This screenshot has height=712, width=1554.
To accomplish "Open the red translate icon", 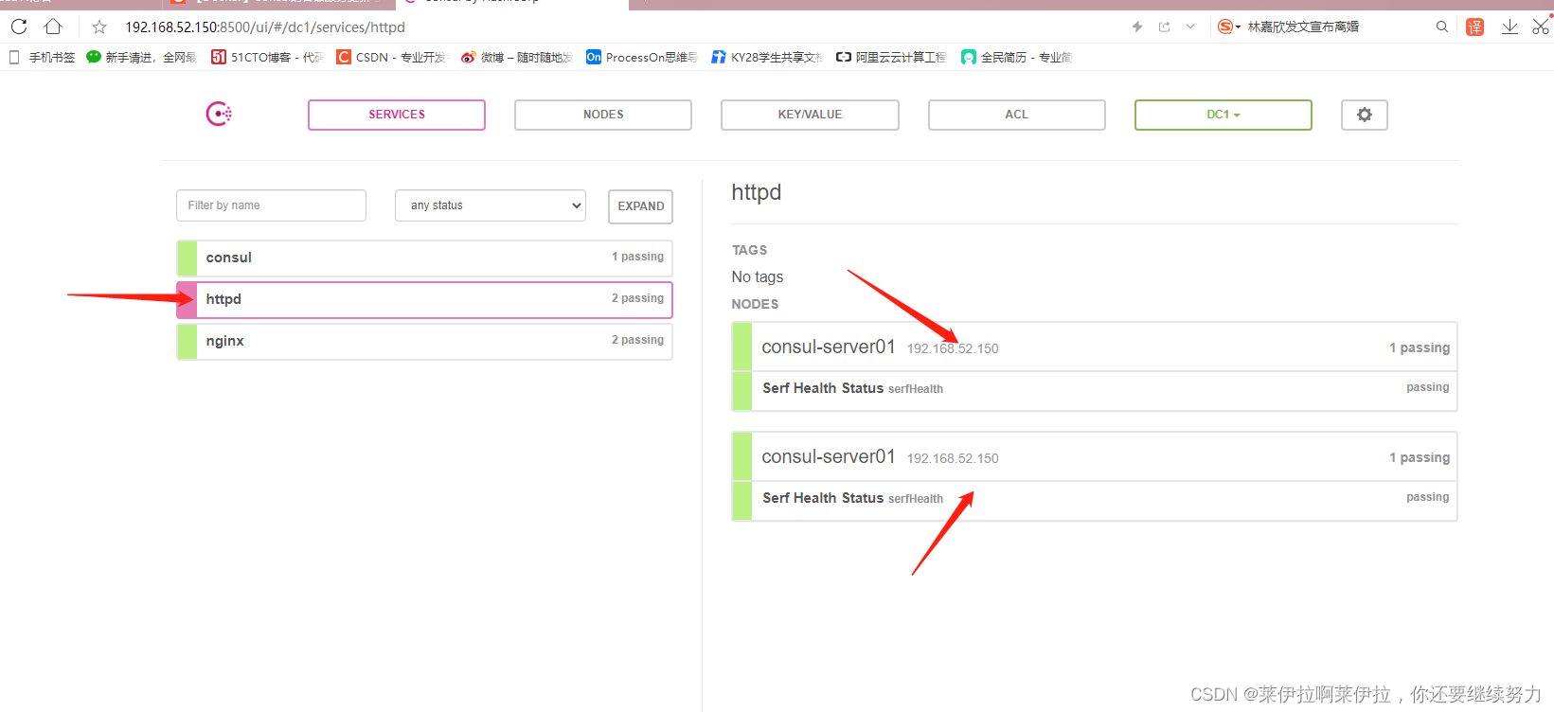I will pyautogui.click(x=1474, y=27).
